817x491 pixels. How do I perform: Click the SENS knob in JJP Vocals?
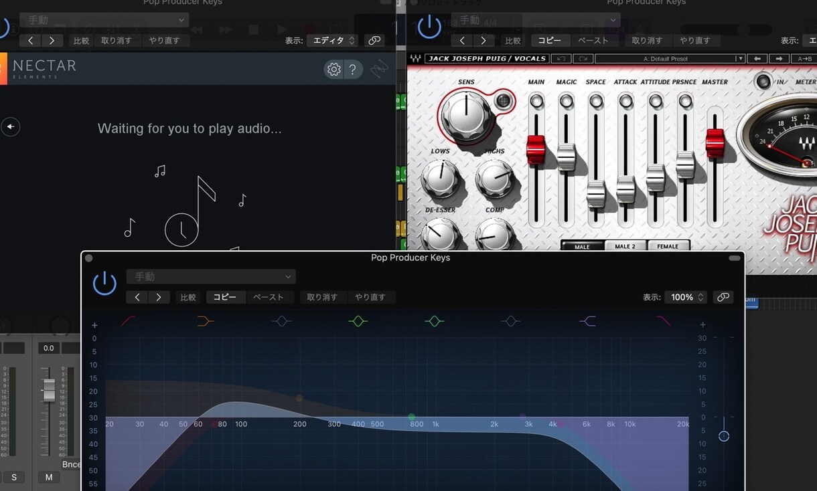pos(466,114)
